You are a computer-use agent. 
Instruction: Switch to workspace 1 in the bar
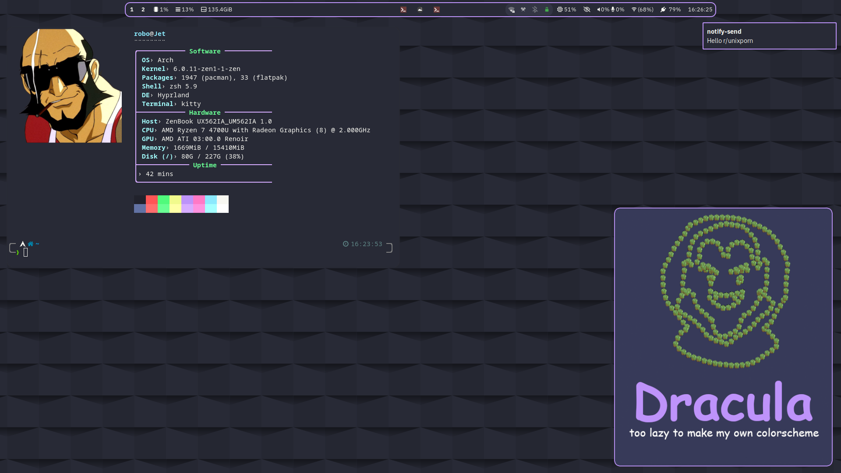pos(132,10)
